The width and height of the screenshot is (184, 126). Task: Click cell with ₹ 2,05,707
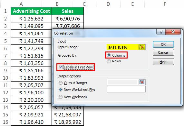(x=31, y=85)
